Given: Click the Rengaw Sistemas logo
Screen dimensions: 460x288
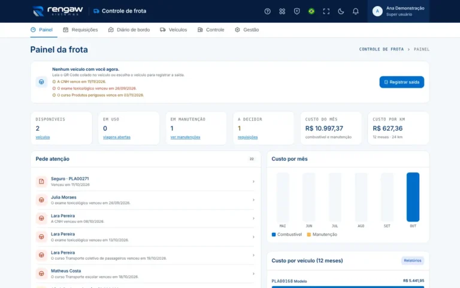Looking at the screenshot, I should click(57, 11).
